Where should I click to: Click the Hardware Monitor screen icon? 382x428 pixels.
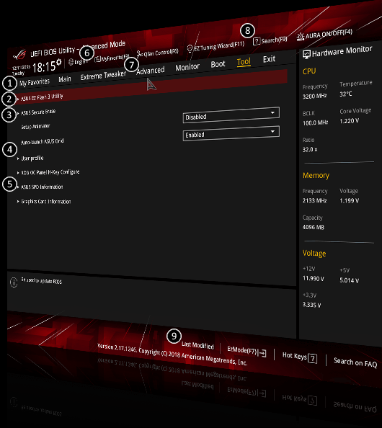point(306,54)
